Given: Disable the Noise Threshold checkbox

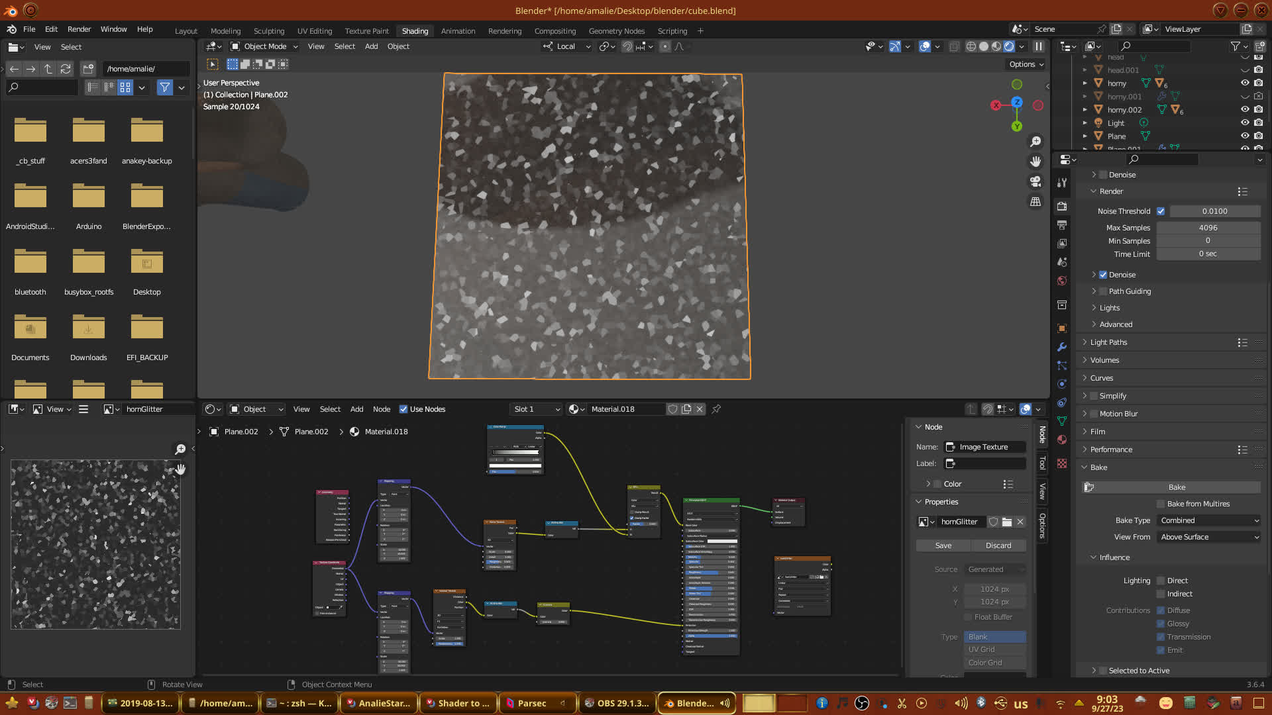Looking at the screenshot, I should (x=1161, y=211).
